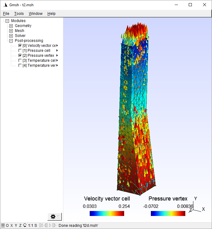This screenshot has width=212, height=229.
Task: Open the Tools menu
Action: pos(19,14)
